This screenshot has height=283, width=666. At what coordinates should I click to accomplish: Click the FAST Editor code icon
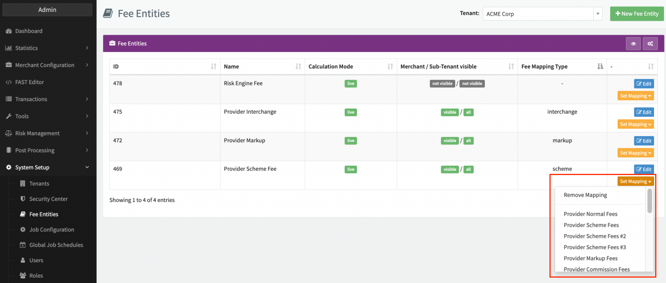point(9,82)
